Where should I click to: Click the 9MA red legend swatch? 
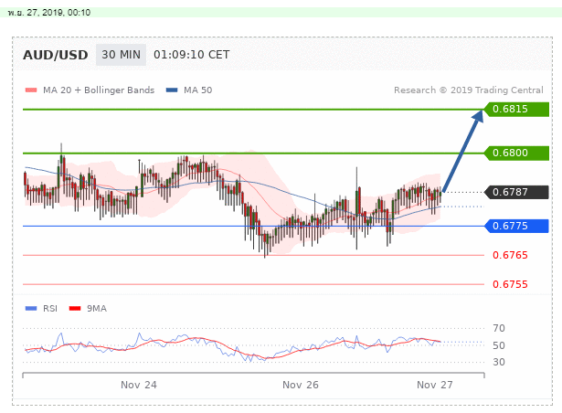point(75,308)
